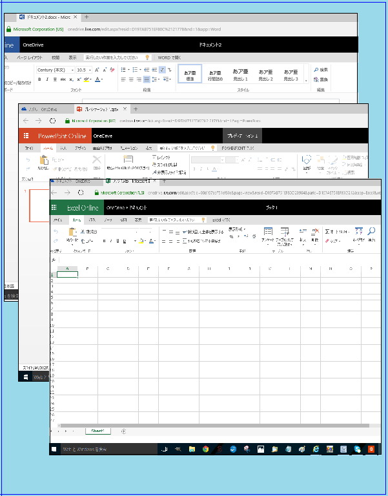This screenshot has height=496, width=388.
Task: Click the PowerPoint delete X icon
Action: pyautogui.click(x=97, y=160)
